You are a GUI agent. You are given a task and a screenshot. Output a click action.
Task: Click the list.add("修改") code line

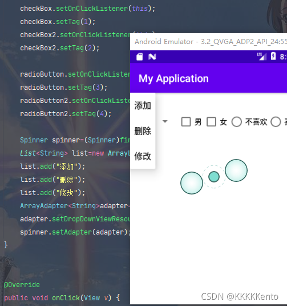(52, 193)
